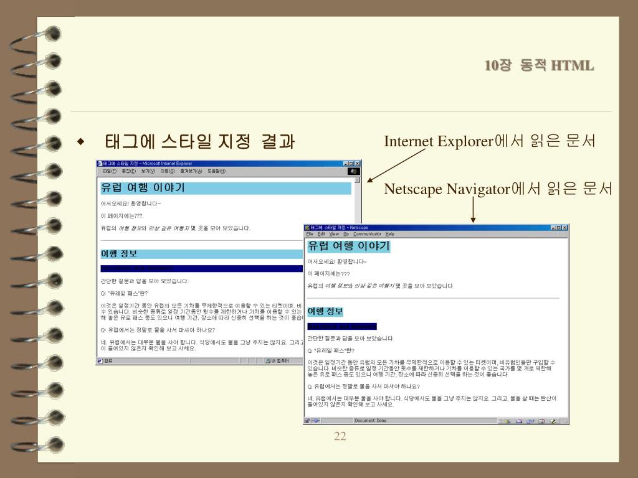Open the 즐겨찾기(A) menu in Internet Explorer

191,171
